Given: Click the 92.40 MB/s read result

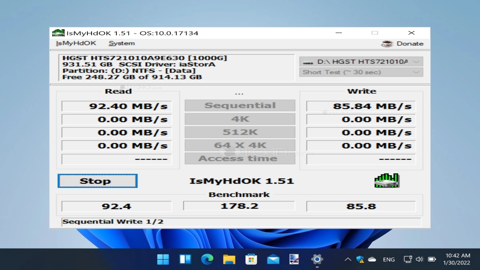Looking at the screenshot, I should click(117, 106).
